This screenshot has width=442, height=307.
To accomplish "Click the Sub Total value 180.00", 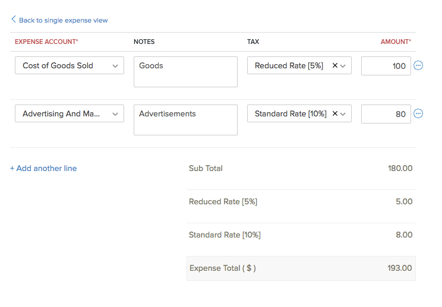I will click(x=400, y=169).
